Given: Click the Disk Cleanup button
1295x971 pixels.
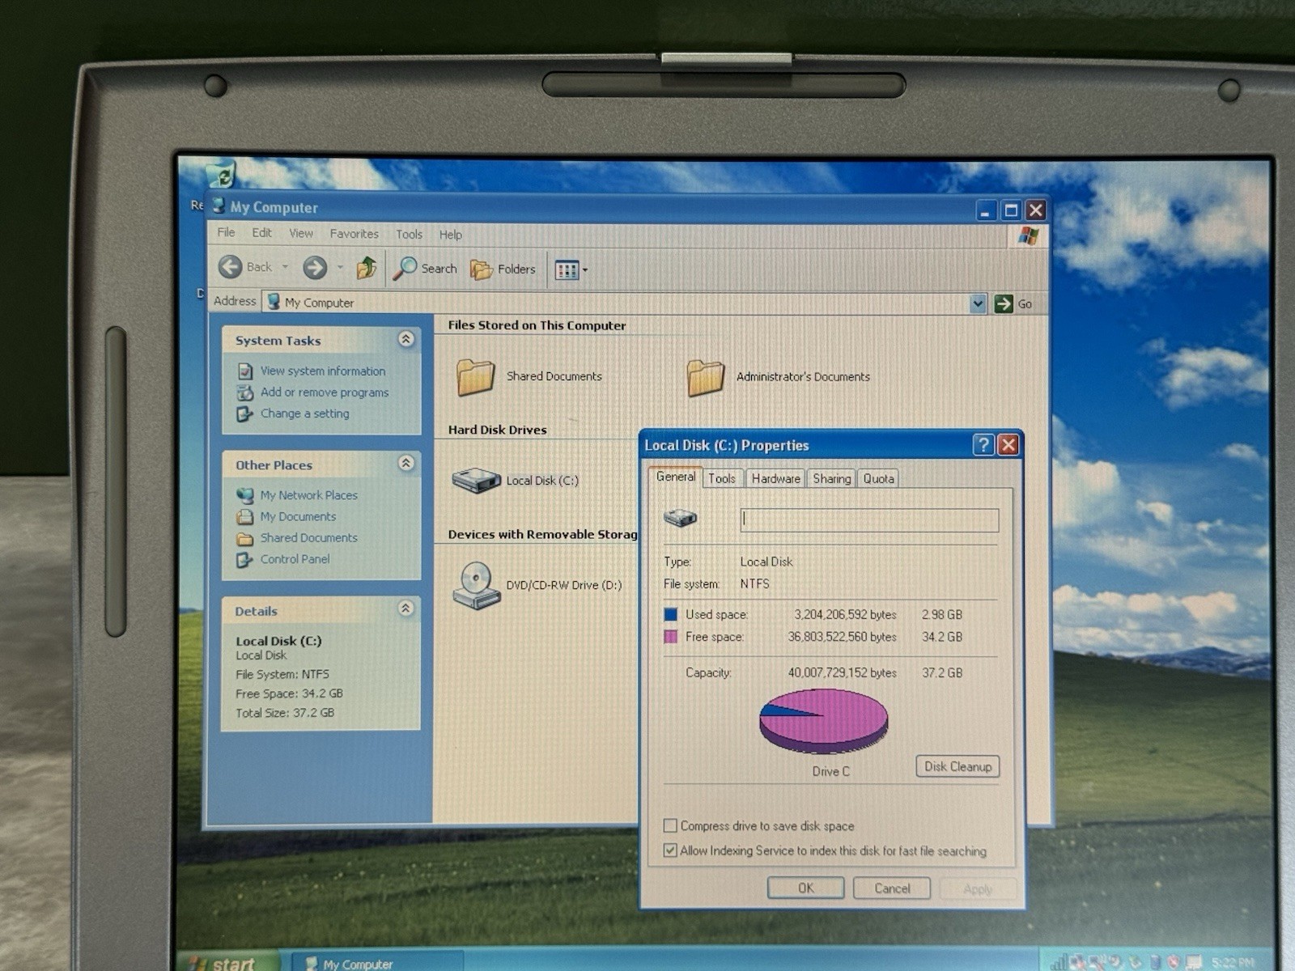Looking at the screenshot, I should click(957, 766).
